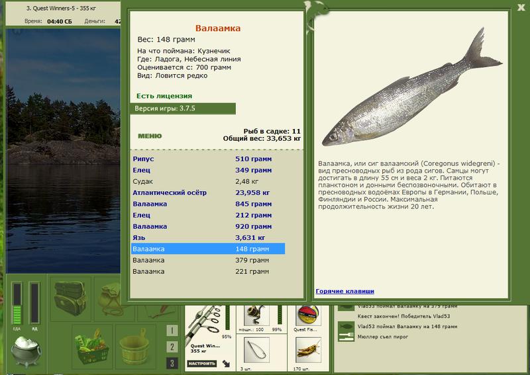
Task: Open the Горячие клавиши link
Action: pyautogui.click(x=344, y=291)
